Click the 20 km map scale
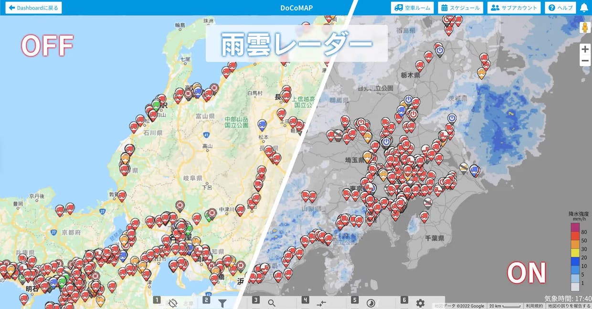 (504, 306)
